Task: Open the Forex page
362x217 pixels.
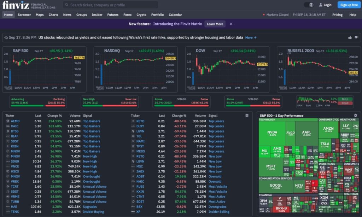Action: pos(127,14)
